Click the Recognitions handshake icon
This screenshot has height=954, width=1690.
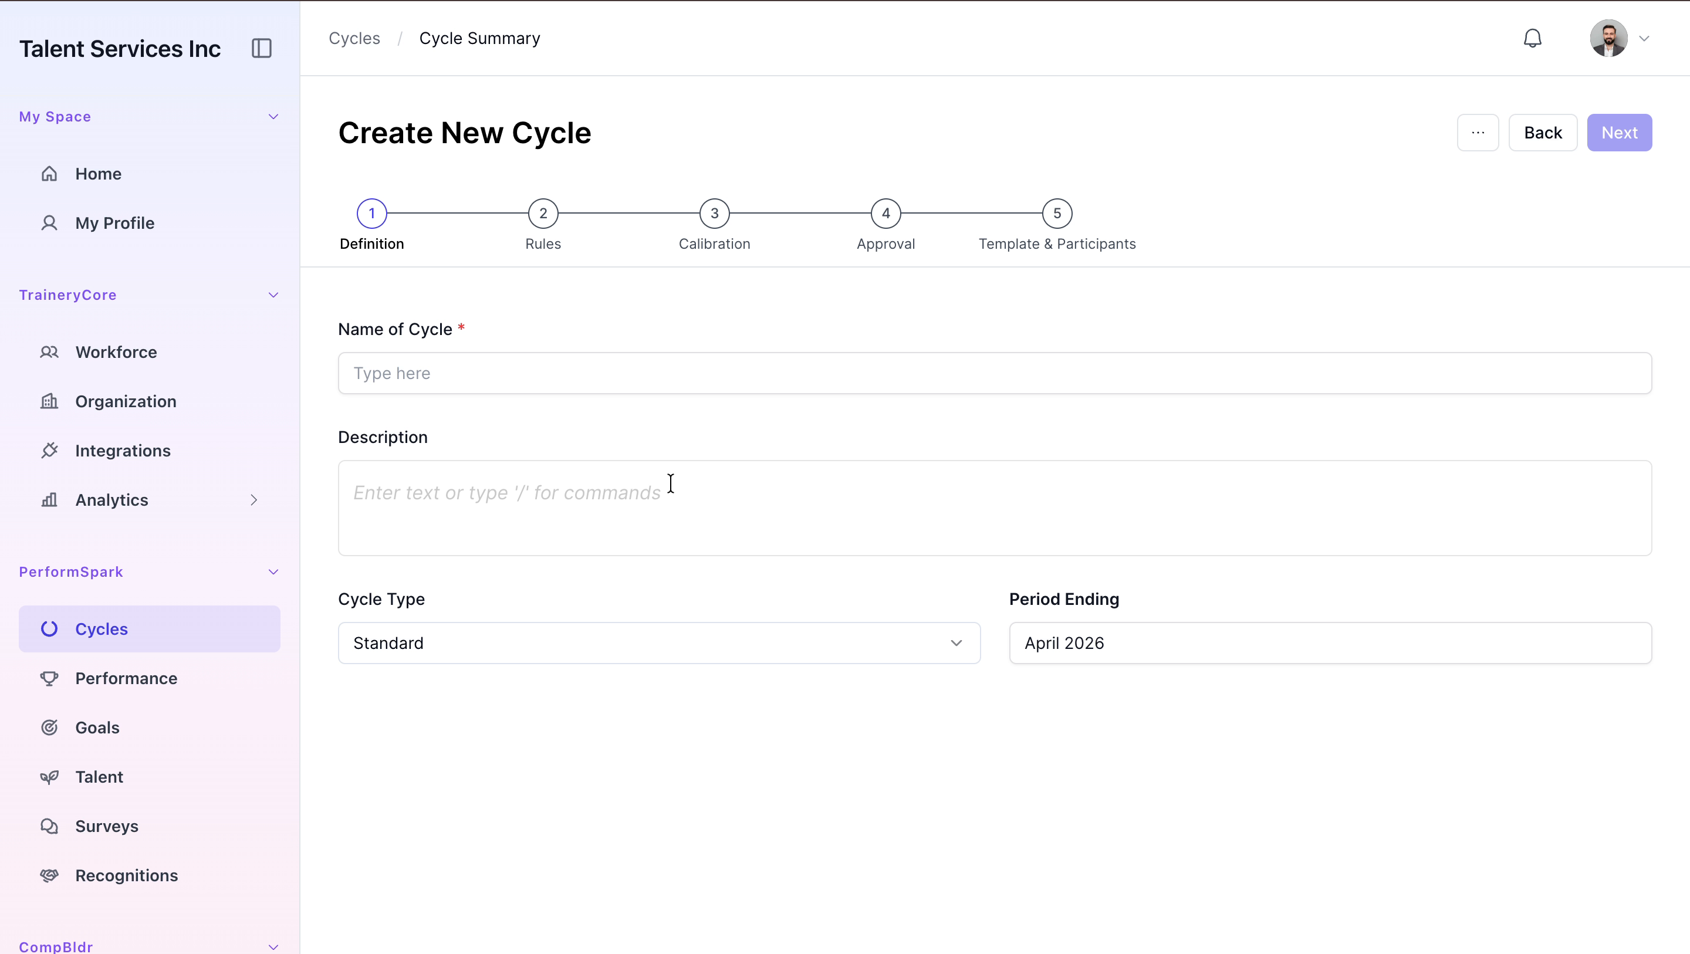tap(49, 875)
